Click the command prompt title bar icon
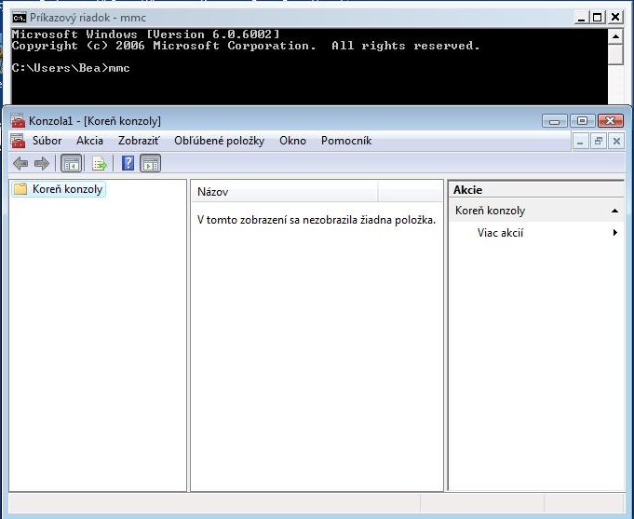634x519 pixels. [x=19, y=18]
